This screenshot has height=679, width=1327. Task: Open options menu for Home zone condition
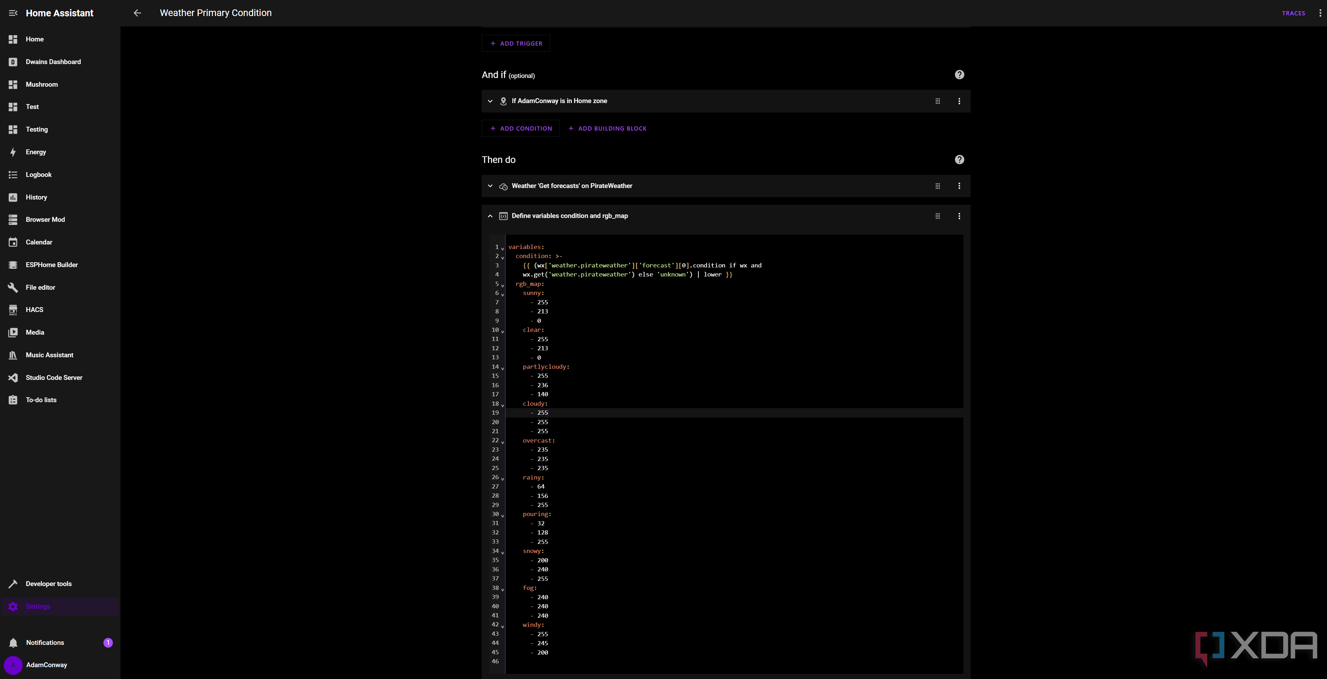tap(959, 101)
